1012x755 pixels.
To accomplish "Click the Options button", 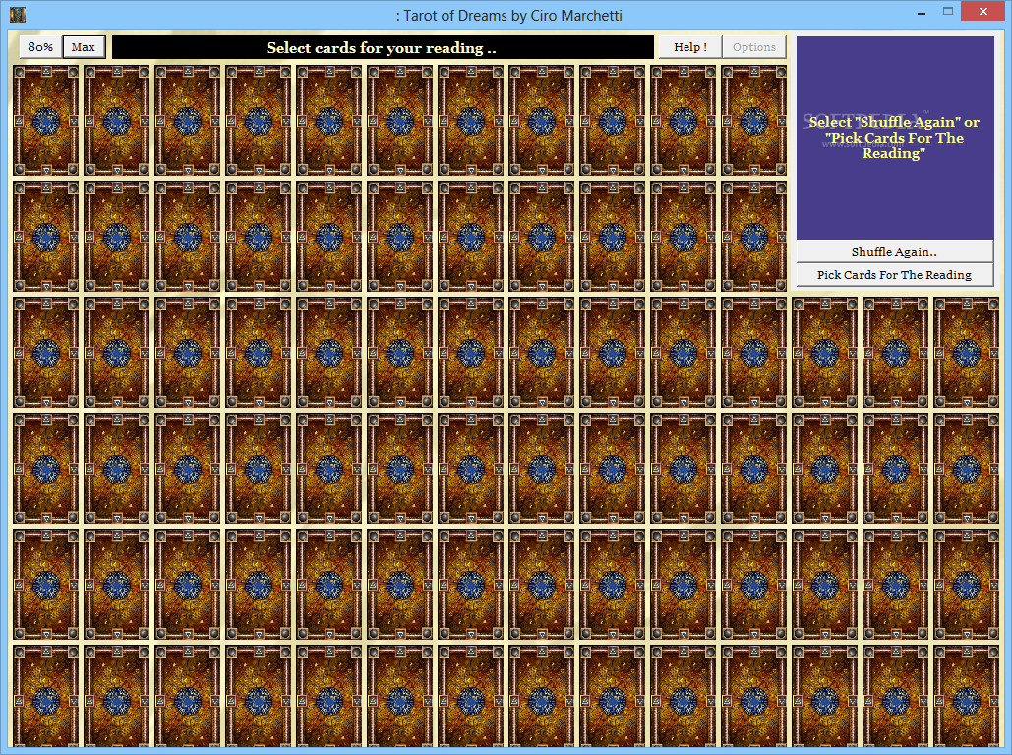I will tap(753, 47).
